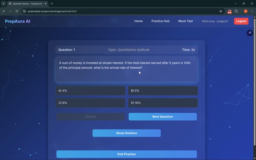
Task: Open Practice Hub in the navigation
Action: click(160, 21)
